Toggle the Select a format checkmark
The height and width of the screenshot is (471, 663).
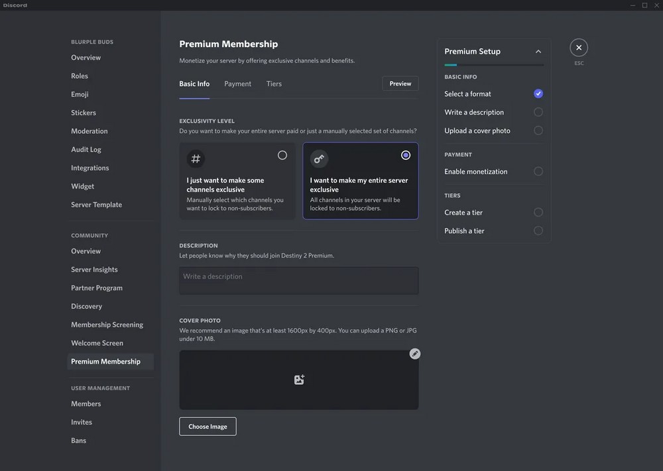[538, 93]
